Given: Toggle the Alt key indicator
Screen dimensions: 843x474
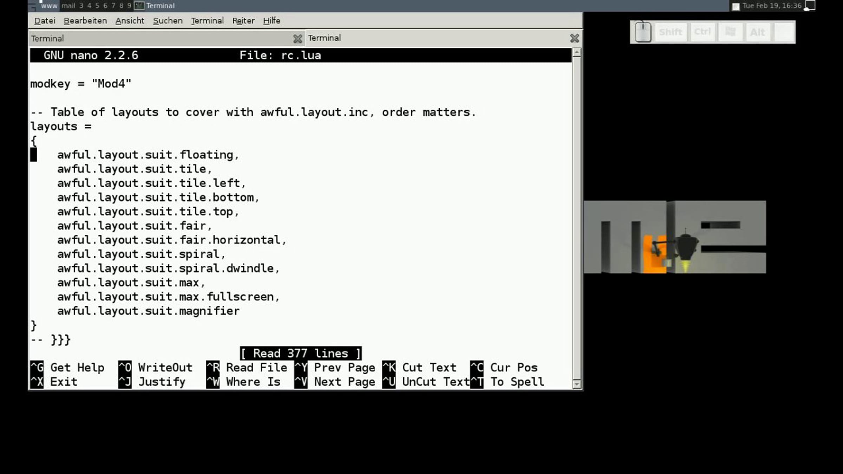Looking at the screenshot, I should coord(758,32).
